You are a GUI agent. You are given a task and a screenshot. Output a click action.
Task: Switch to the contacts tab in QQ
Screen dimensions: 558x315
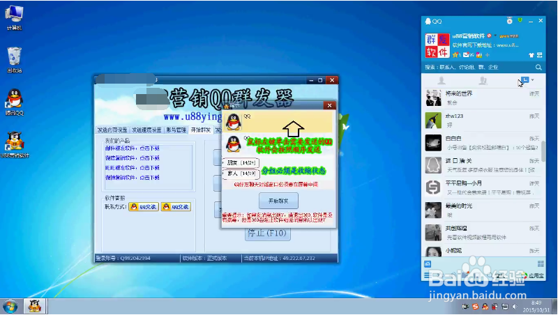tap(442, 81)
